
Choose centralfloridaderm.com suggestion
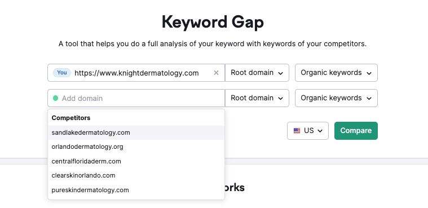coord(136,161)
